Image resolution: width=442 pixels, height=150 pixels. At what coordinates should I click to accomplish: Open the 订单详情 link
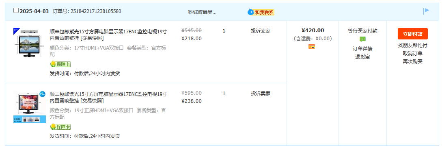click(x=362, y=49)
